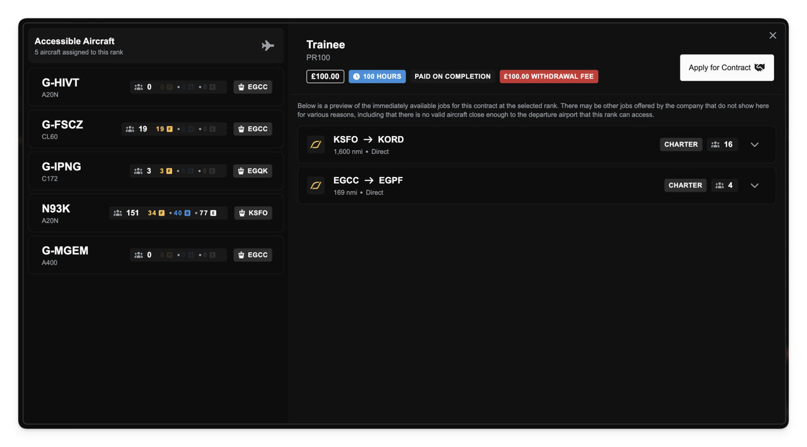Expand the EGCC to EGPF job chevron
Viewport: 807px width, 447px height.
(x=755, y=186)
